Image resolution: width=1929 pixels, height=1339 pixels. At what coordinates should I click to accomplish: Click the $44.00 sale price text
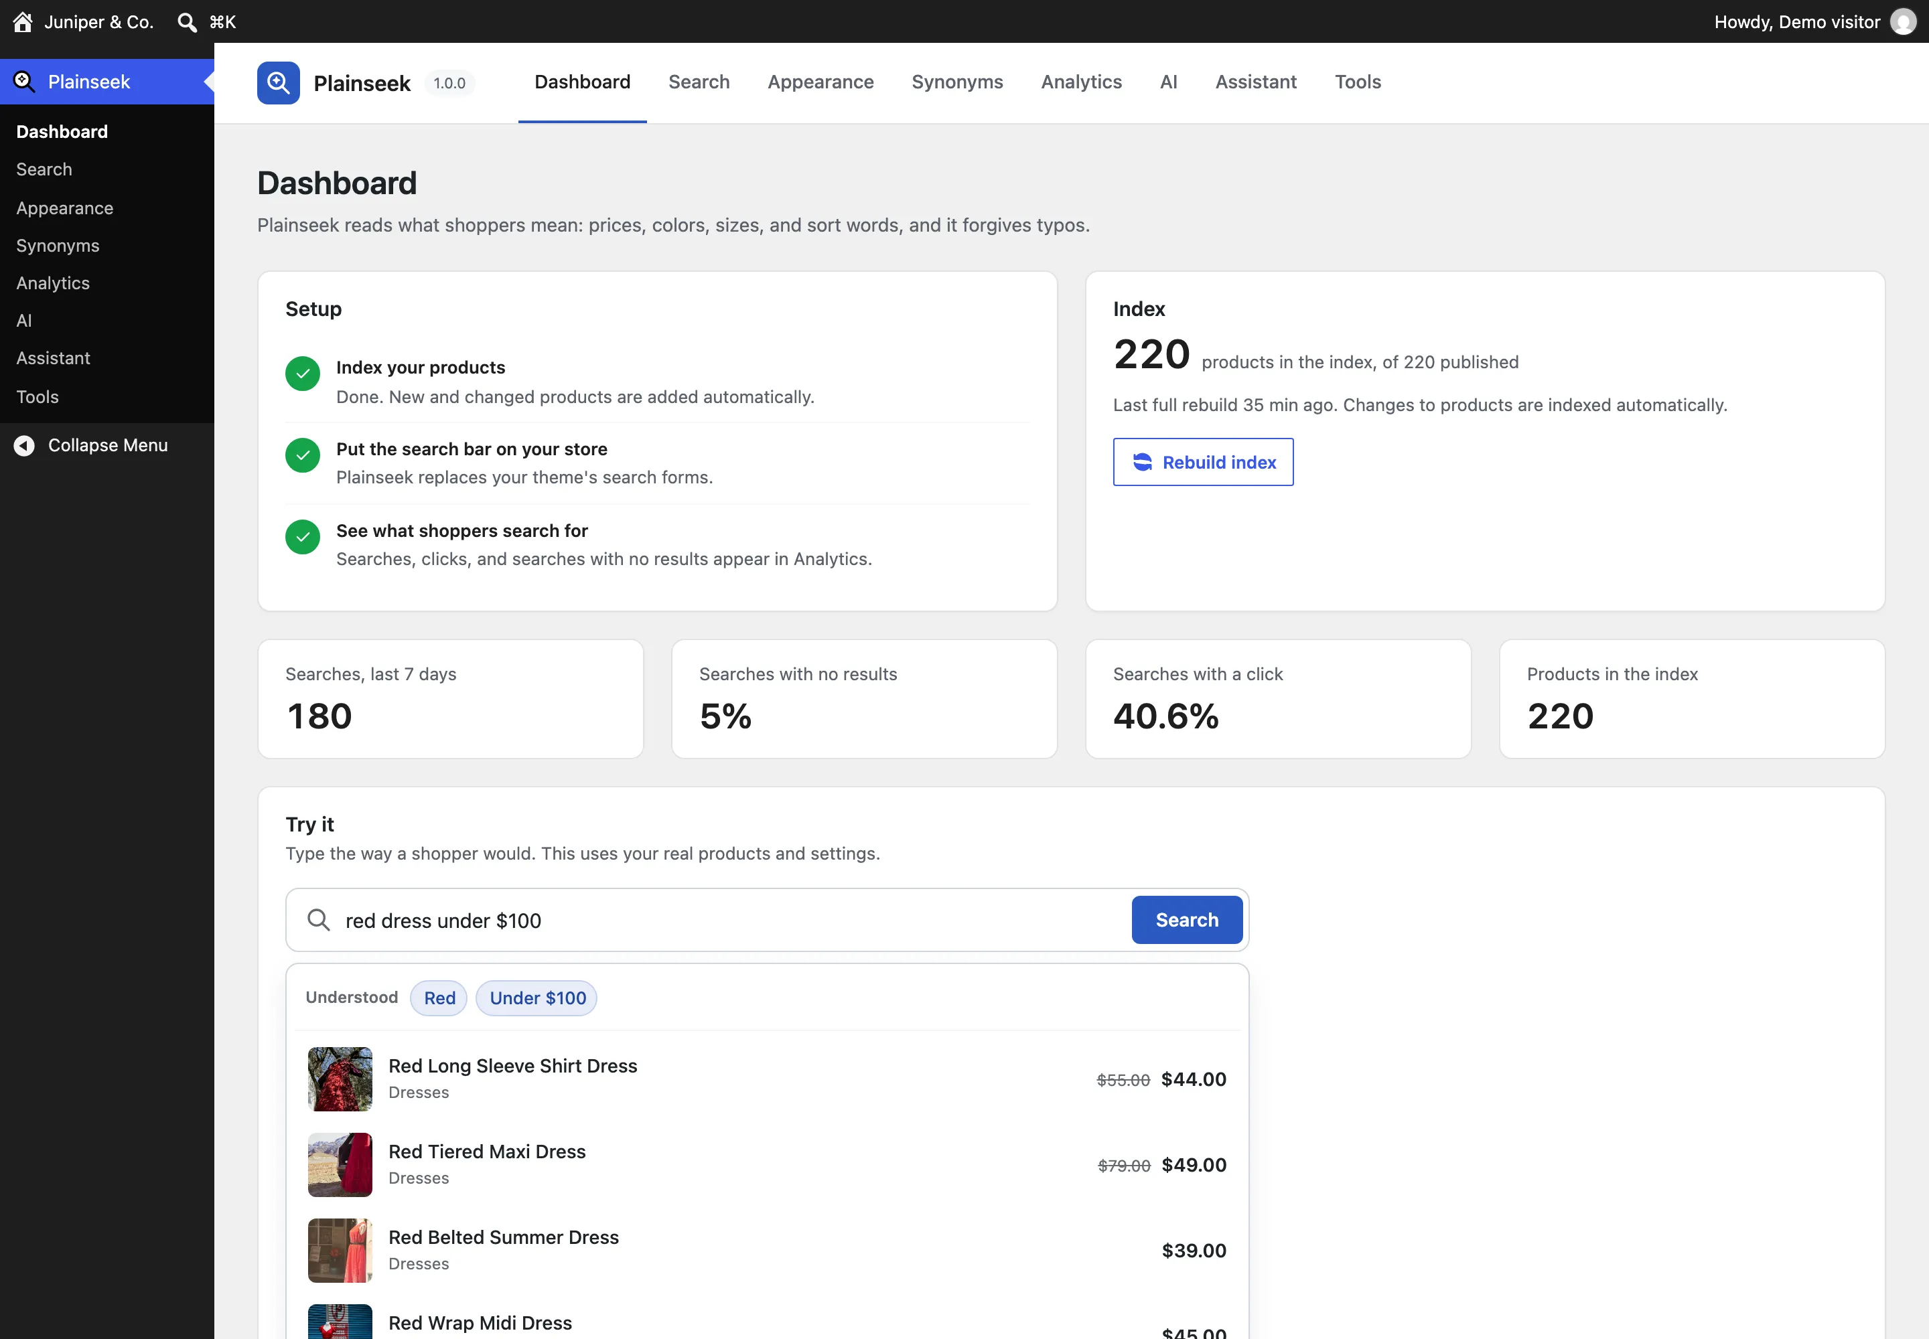point(1194,1079)
